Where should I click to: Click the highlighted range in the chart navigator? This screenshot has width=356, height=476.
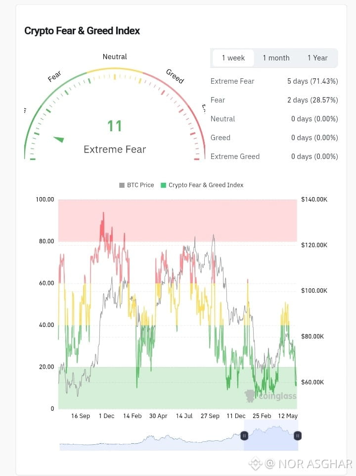[x=271, y=436]
